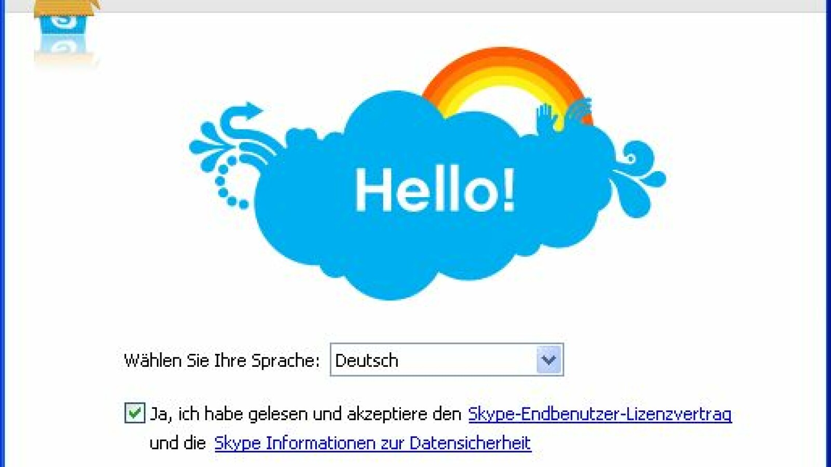831x467 pixels.
Task: Click the Hello! text inside the cloud
Action: (435, 190)
